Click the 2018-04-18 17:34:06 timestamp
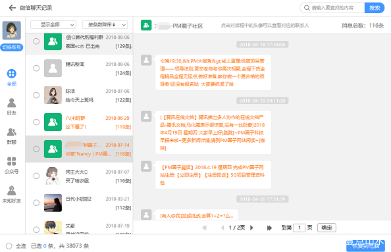 263,44
